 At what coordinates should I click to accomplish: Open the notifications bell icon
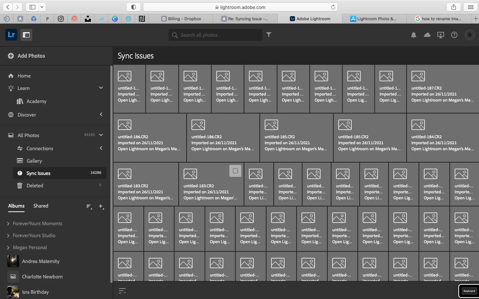click(x=414, y=35)
